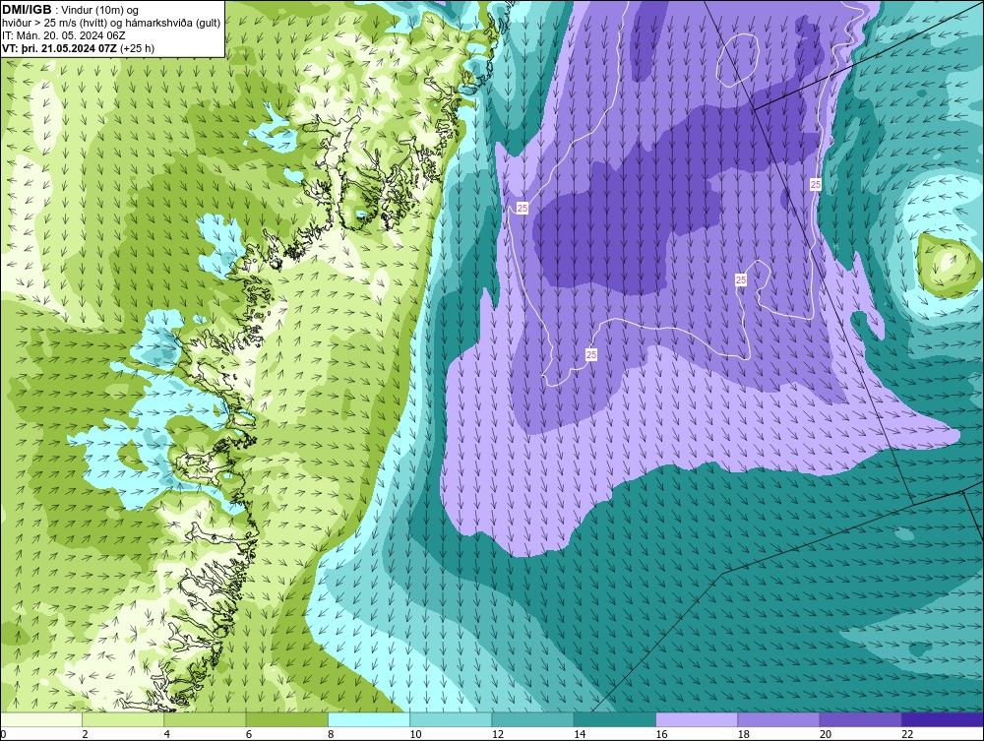Click the legend scale value 22
This screenshot has height=741, width=984.
[907, 735]
